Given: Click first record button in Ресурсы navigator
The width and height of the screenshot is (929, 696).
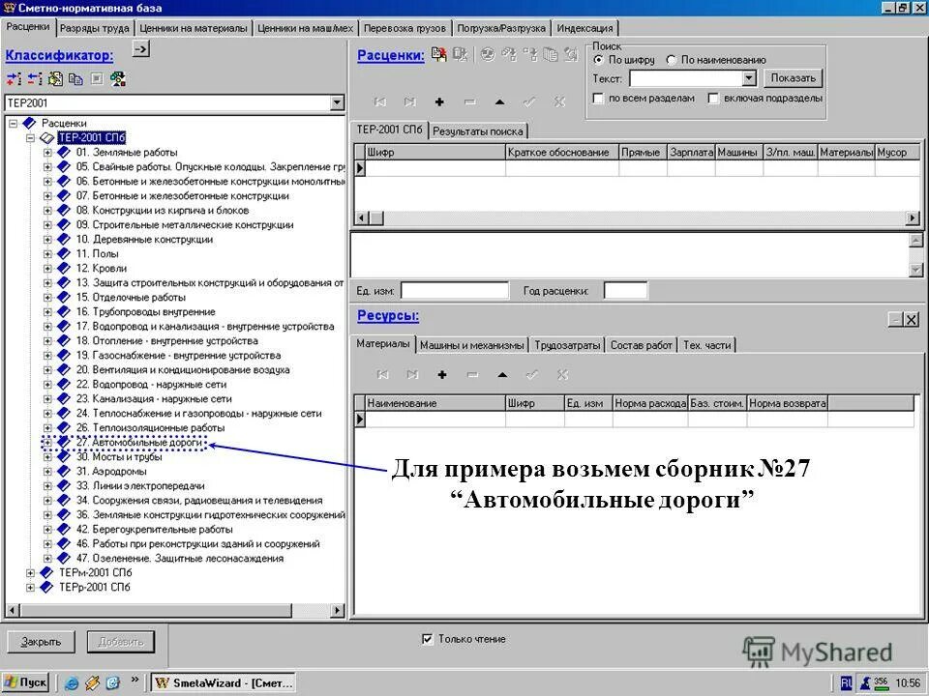Looking at the screenshot, I should [x=383, y=375].
